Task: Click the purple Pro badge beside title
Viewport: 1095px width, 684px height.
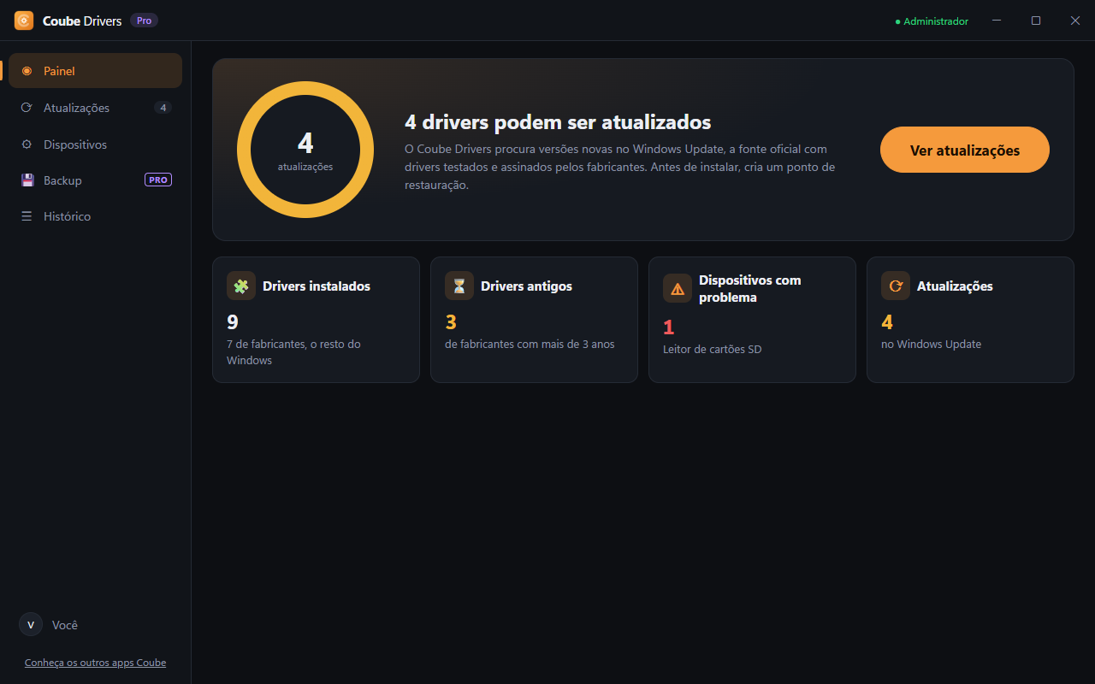Action: coord(144,21)
